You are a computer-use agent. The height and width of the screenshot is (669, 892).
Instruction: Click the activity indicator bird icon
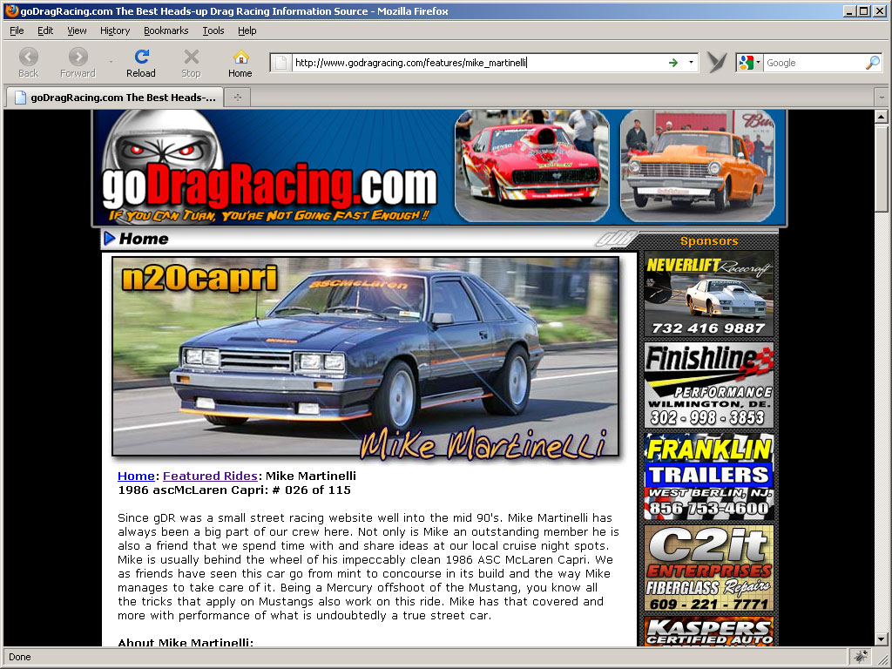coord(717,63)
